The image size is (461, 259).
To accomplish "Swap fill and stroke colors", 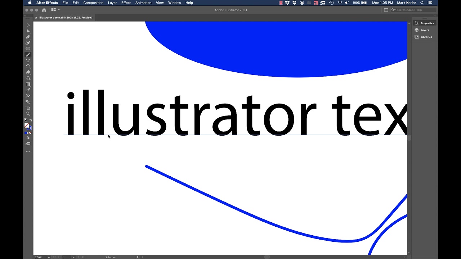I will coord(31,120).
